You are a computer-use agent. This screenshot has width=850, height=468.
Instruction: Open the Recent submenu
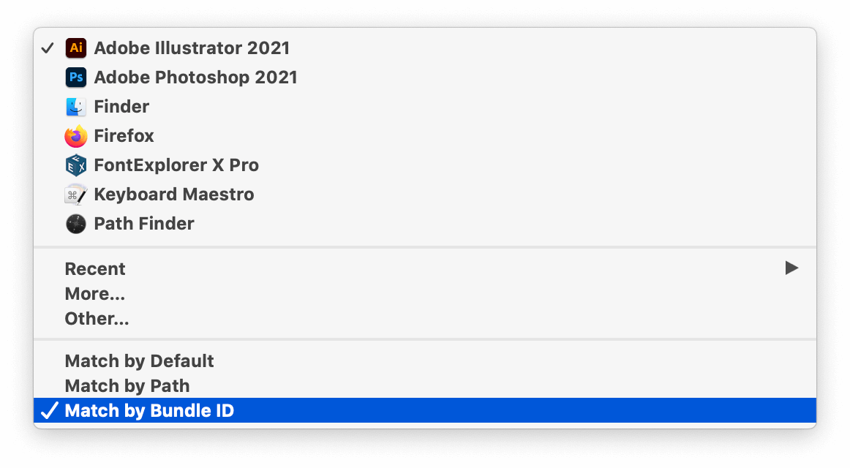pyautogui.click(x=425, y=268)
